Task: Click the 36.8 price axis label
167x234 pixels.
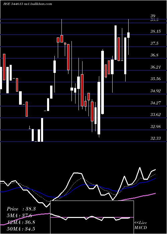Action: 154,55
